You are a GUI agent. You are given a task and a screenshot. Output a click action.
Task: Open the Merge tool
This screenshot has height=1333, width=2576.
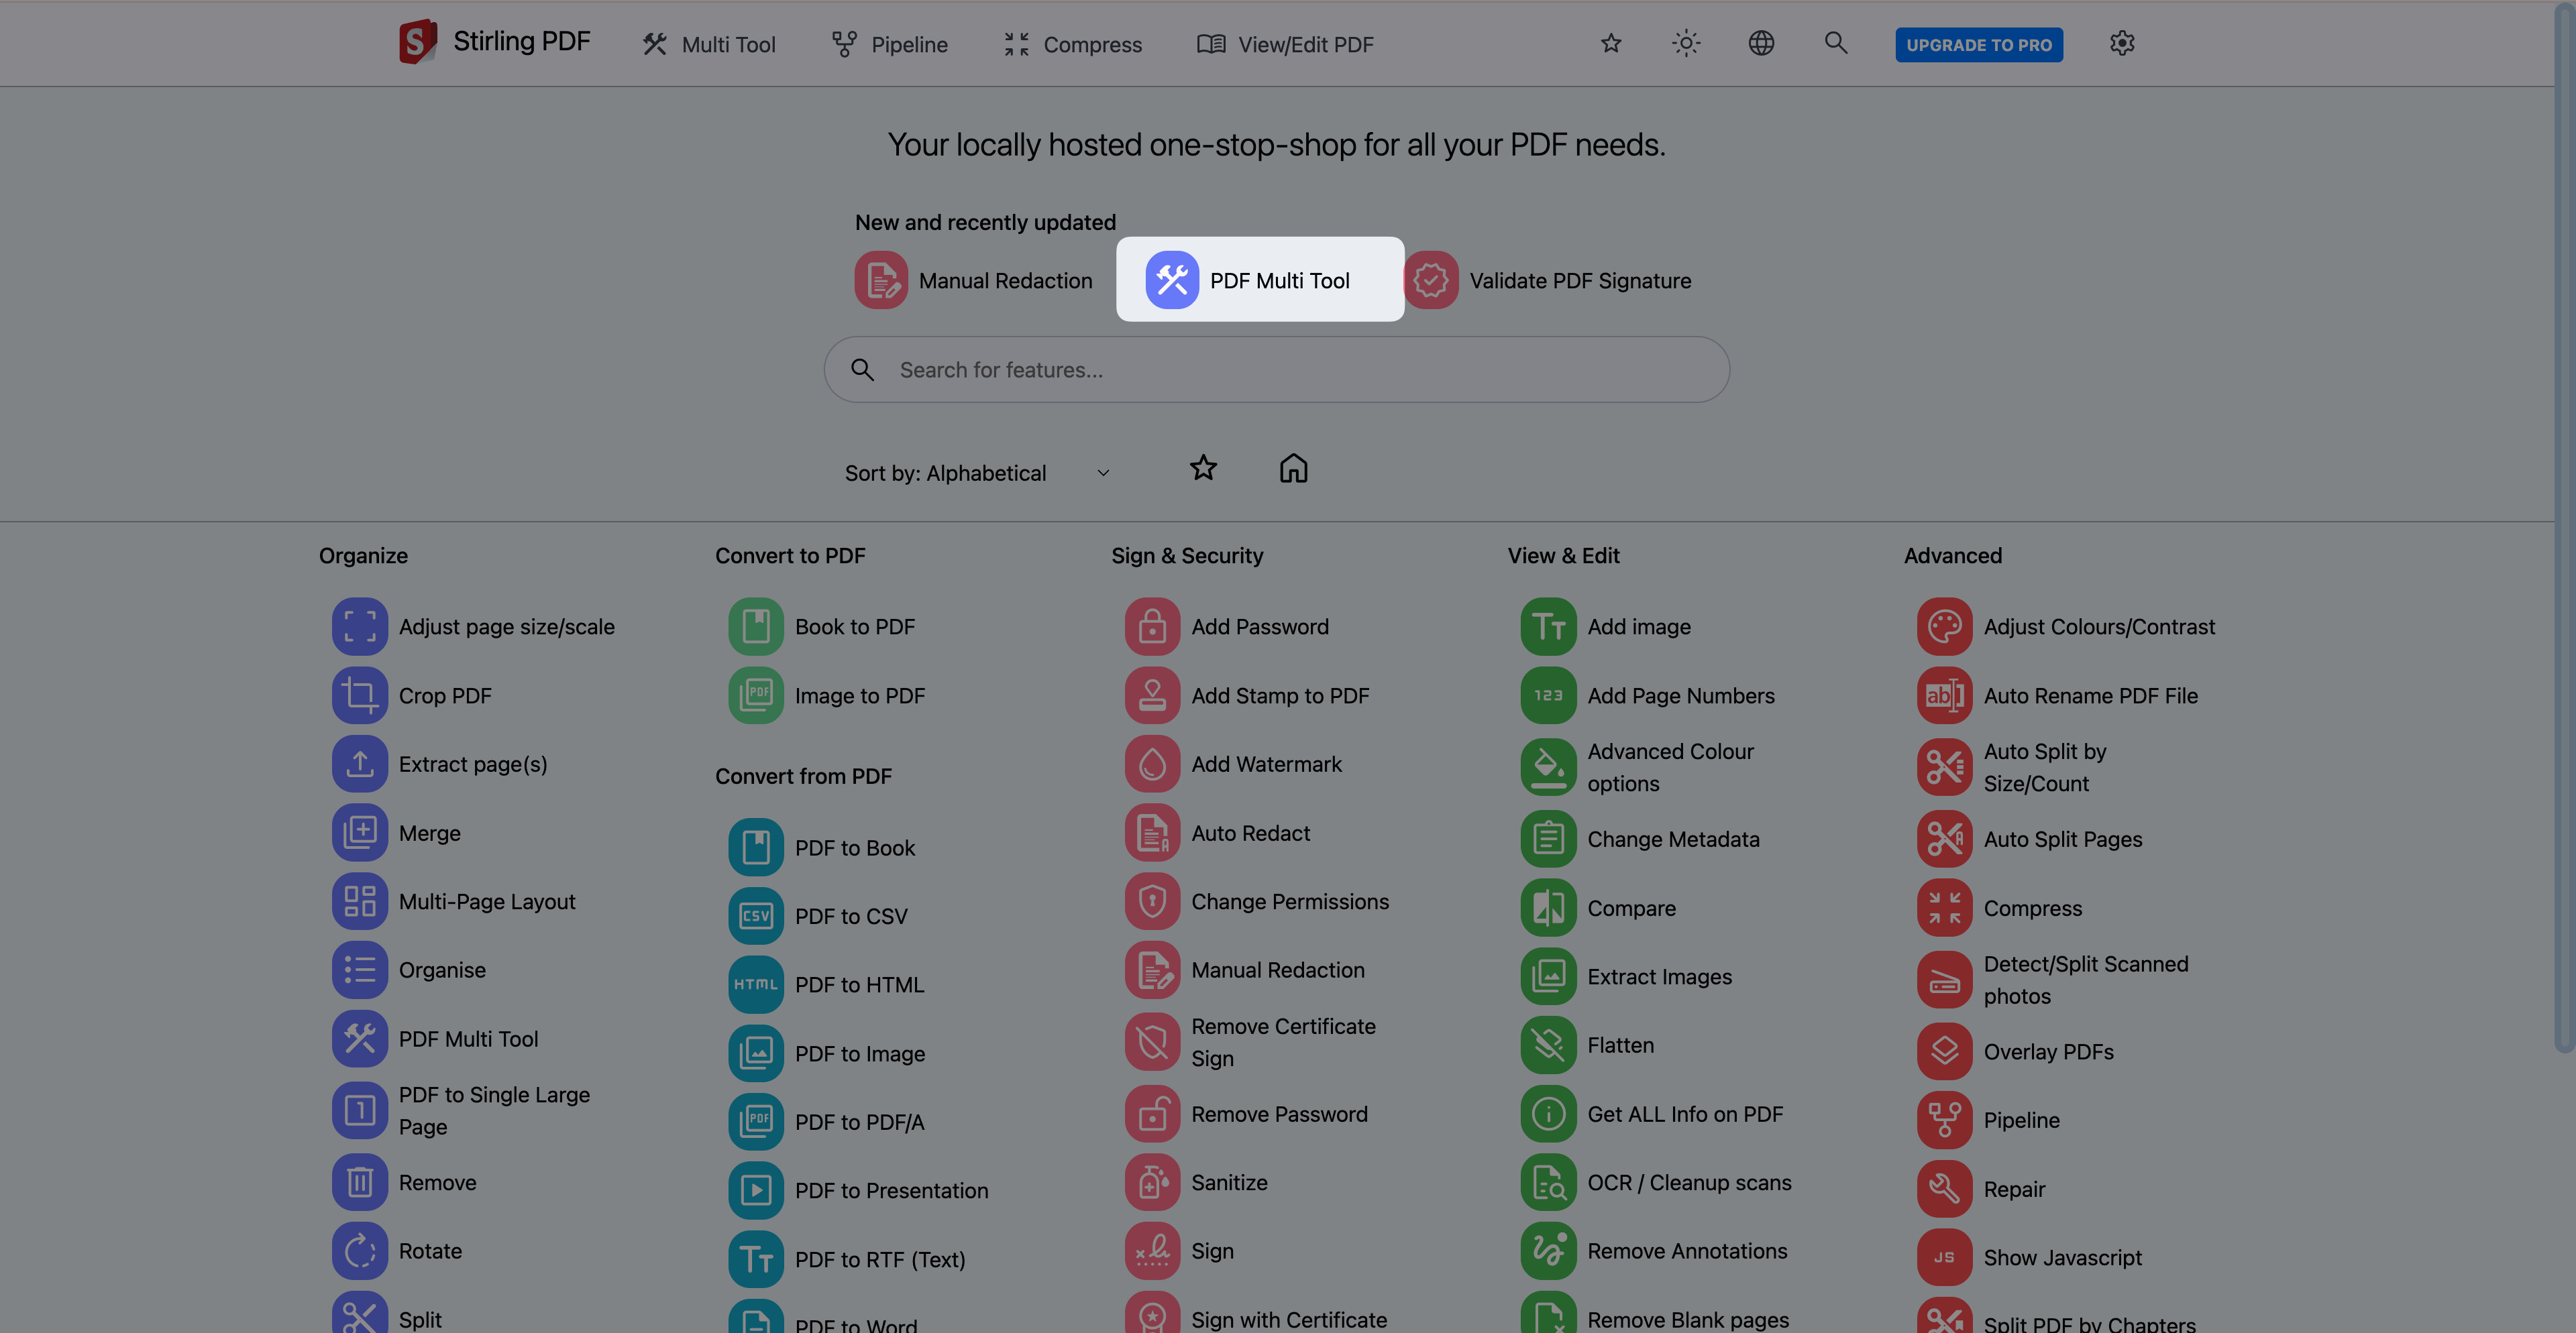coord(429,832)
